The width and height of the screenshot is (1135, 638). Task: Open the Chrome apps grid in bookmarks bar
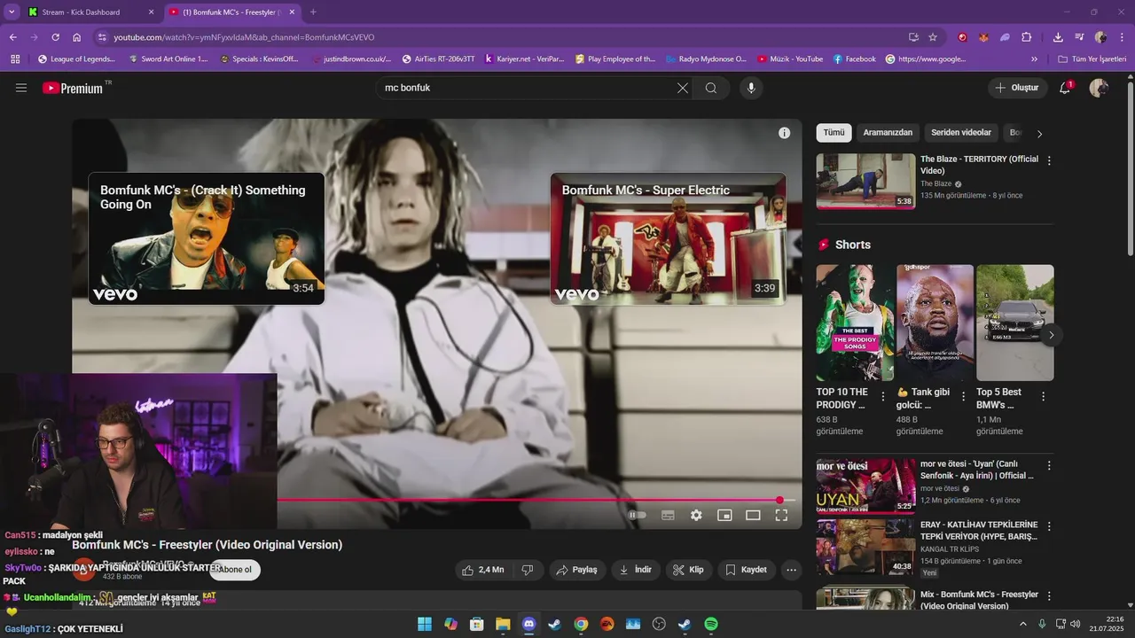point(15,59)
